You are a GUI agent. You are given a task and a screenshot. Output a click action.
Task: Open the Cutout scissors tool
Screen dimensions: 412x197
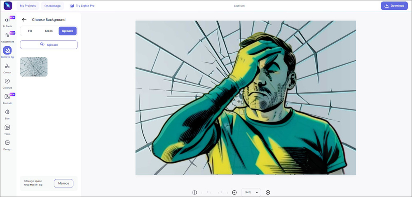(7, 68)
